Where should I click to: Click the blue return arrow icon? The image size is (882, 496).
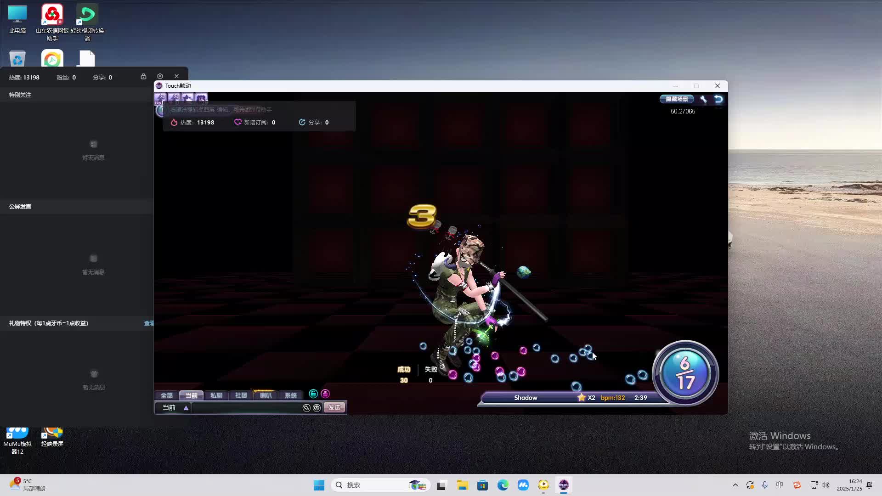click(718, 99)
